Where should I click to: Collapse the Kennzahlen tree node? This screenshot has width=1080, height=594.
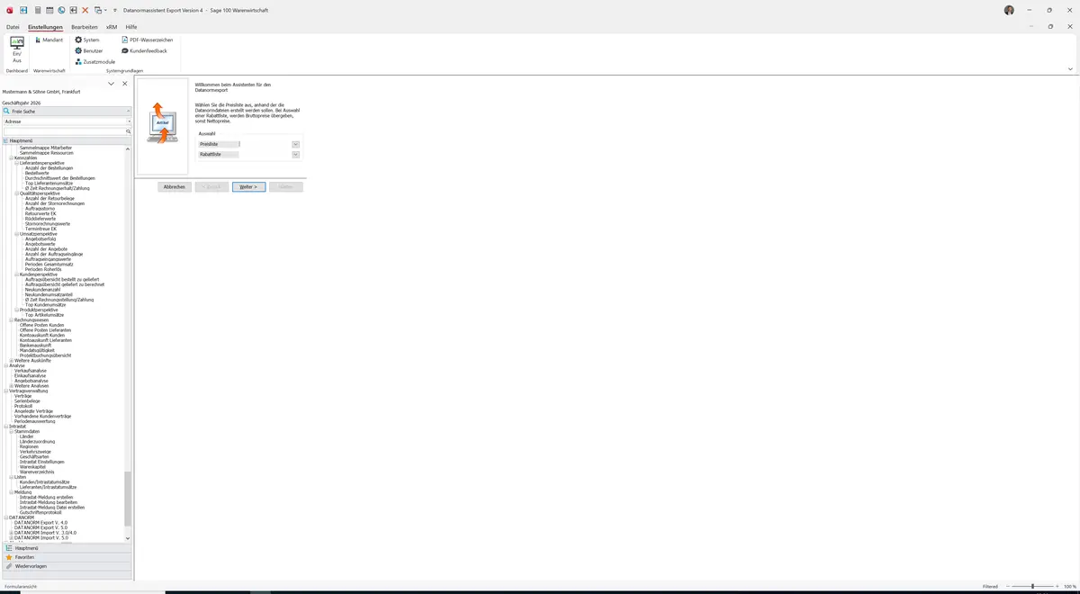click(x=12, y=157)
